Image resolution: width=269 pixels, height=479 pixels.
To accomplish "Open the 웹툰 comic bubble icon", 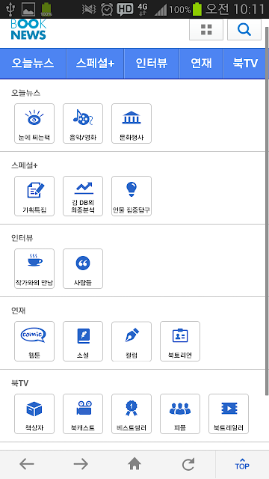I will [34, 341].
